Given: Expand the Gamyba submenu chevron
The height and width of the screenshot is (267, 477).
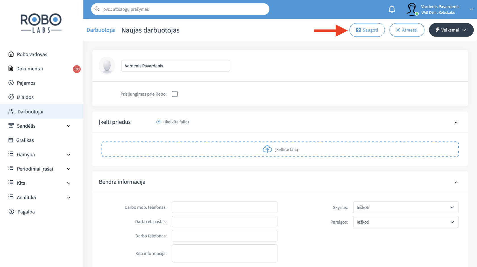Looking at the screenshot, I should pyautogui.click(x=69, y=155).
